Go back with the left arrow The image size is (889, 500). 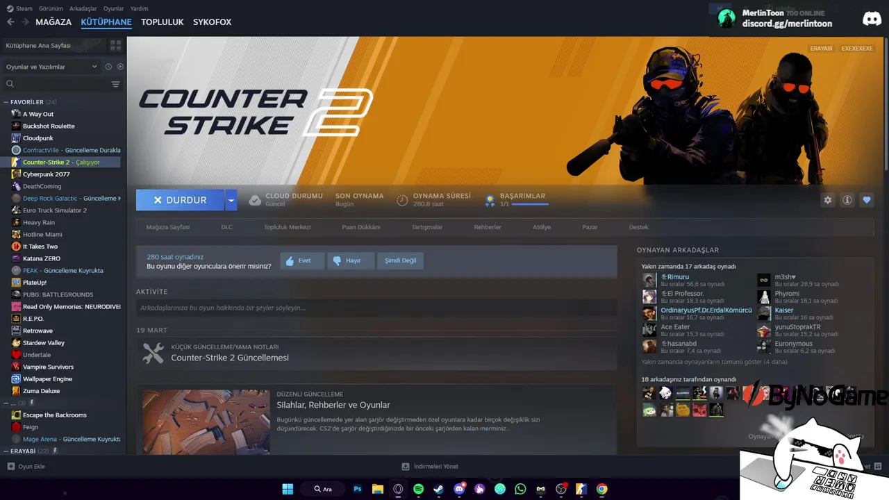[10, 22]
